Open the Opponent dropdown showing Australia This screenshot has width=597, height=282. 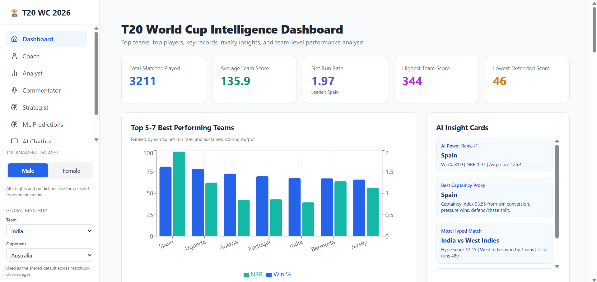pyautogui.click(x=49, y=255)
